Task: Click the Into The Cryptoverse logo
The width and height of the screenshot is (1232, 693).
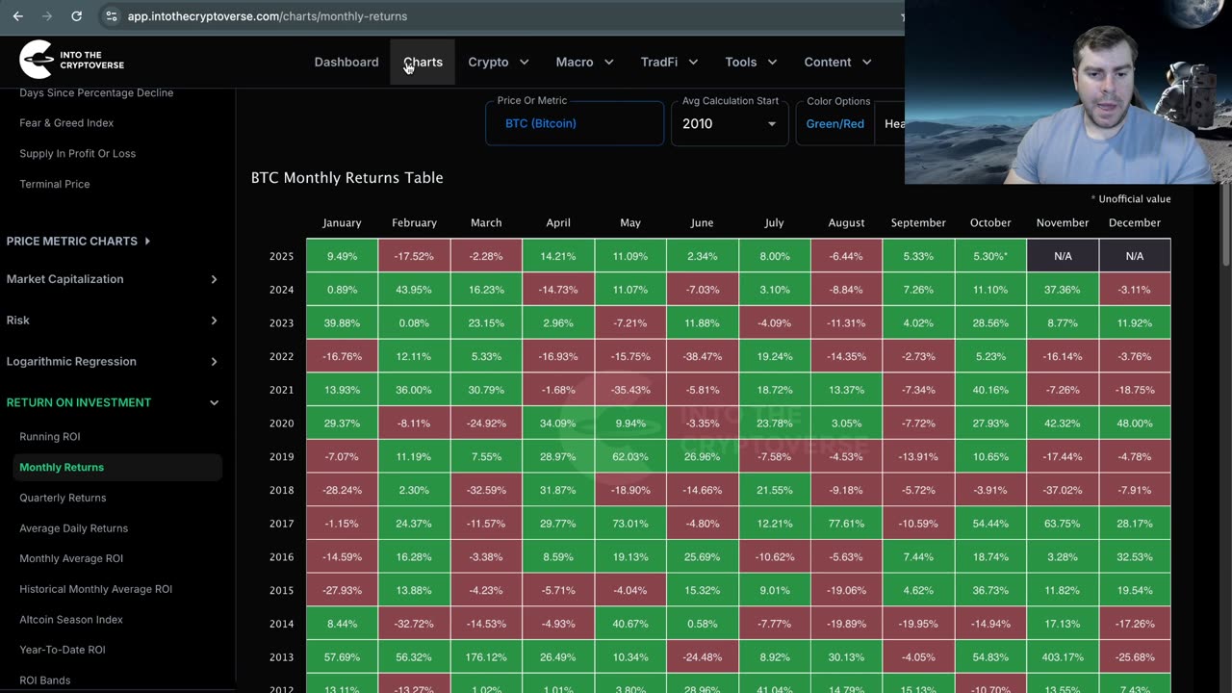Action: [x=72, y=60]
